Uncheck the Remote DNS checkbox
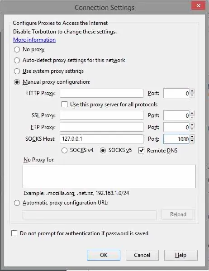The width and height of the screenshot is (209, 271). pos(141,151)
